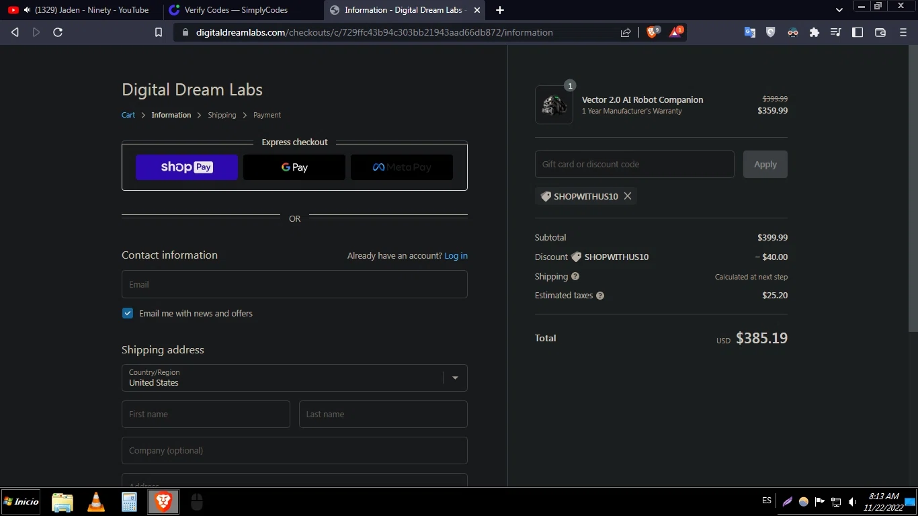Click Payment breadcrumb step
The width and height of the screenshot is (918, 516).
[267, 115]
